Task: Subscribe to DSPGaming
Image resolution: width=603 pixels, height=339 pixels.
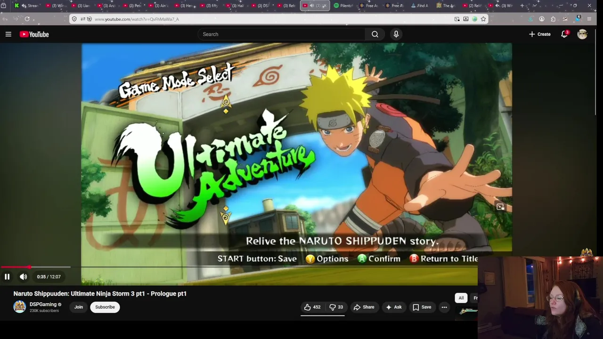Action: tap(105, 307)
